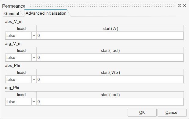Open the help icon in title bar
189x119 pixels.
click(179, 5)
